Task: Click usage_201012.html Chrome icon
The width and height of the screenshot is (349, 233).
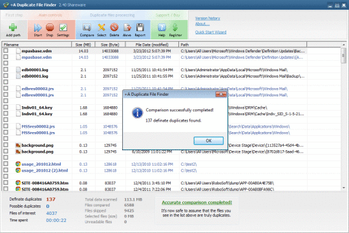Action: pyautogui.click(x=18, y=164)
